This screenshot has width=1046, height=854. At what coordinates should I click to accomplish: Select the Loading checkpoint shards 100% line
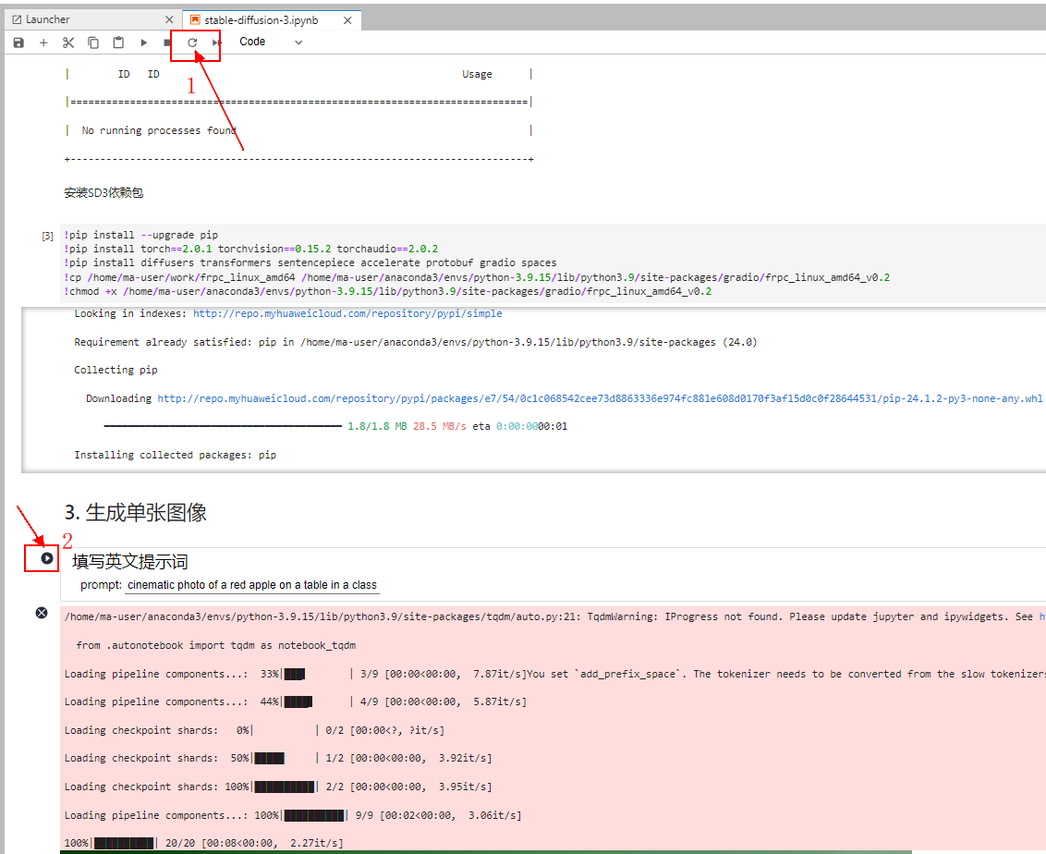278,787
